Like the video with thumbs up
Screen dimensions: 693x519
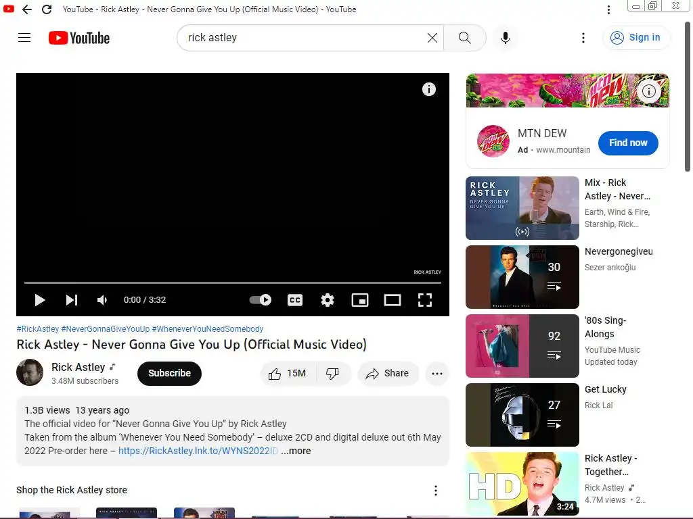coord(288,374)
